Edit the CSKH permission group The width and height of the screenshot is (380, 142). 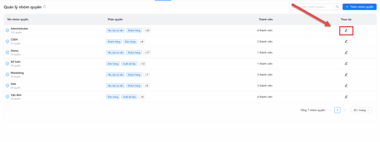coord(346,41)
